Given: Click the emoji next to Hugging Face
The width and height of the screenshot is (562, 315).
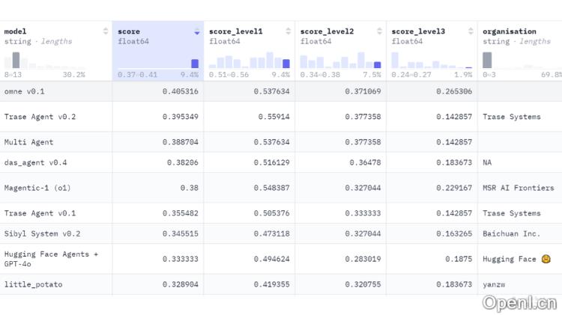Looking at the screenshot, I should (546, 259).
